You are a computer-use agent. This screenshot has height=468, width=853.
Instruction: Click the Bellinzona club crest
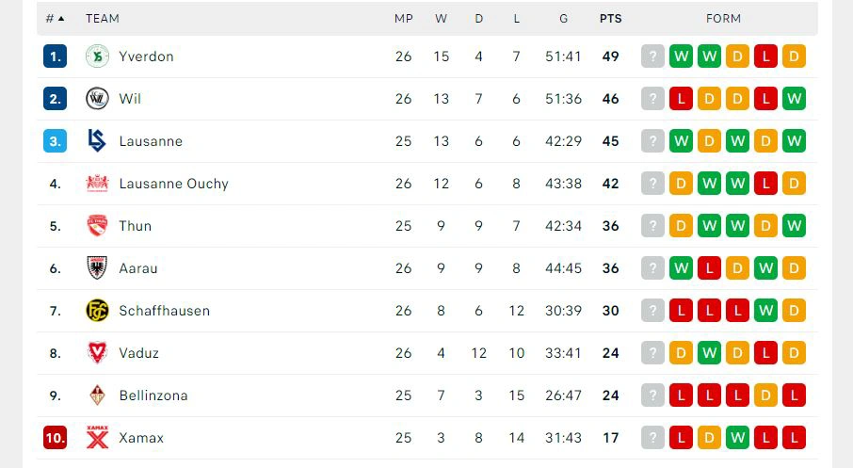[97, 395]
